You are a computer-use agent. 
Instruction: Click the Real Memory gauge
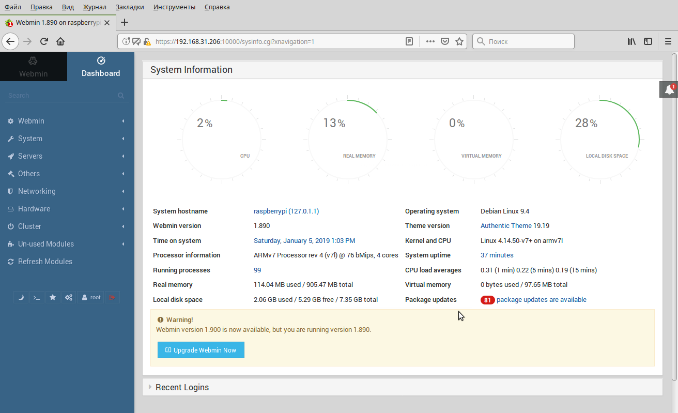[348, 140]
